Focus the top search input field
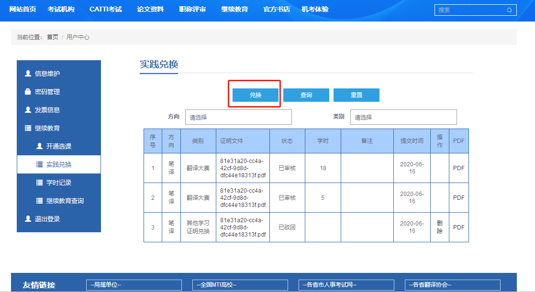Screen dimensions: 535x292 pos(469,10)
